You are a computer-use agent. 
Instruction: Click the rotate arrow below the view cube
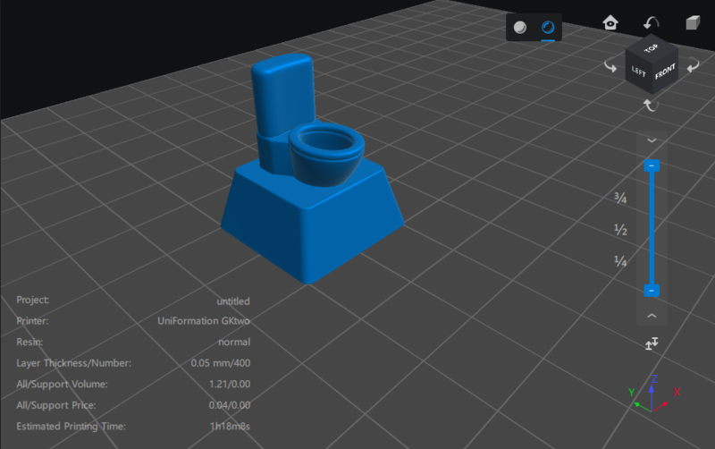click(x=652, y=106)
